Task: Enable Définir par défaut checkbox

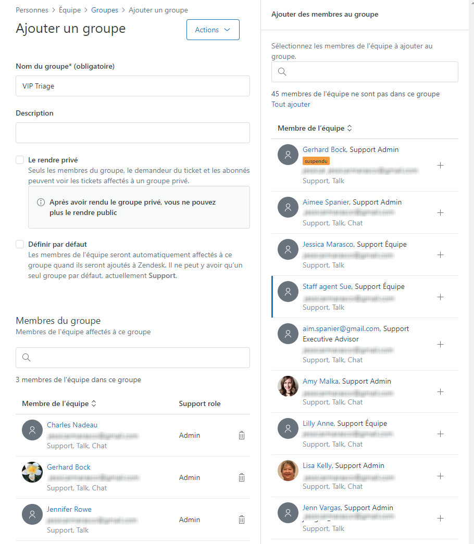Action: (20, 244)
